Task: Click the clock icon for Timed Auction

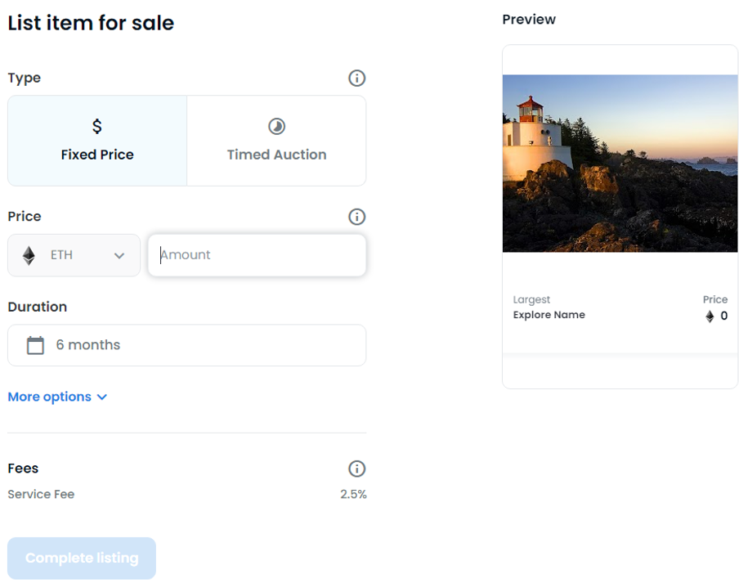Action: click(x=276, y=127)
